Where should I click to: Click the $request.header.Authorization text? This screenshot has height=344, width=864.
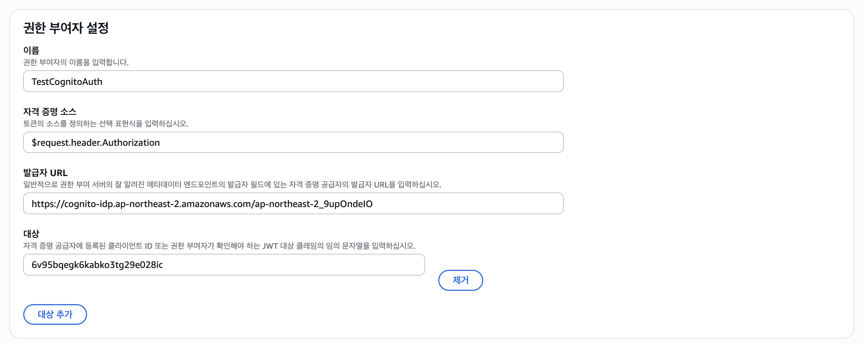pos(96,142)
